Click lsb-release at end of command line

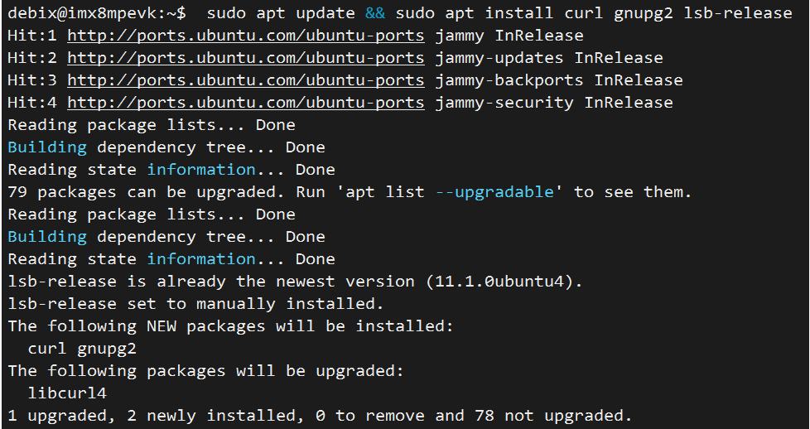[x=738, y=13]
